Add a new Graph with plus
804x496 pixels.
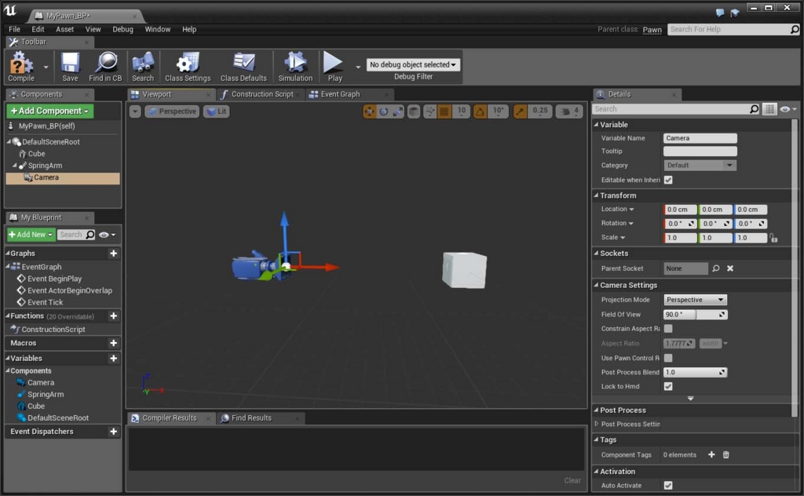[x=113, y=253]
